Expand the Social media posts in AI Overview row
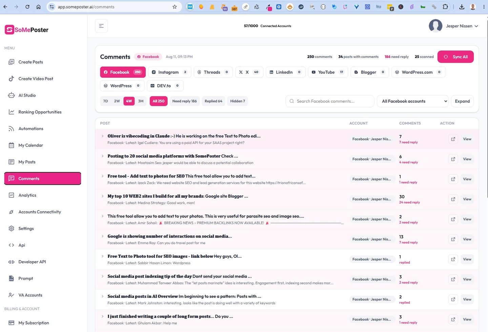 (102, 296)
